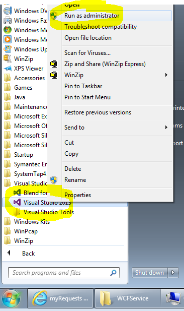The width and height of the screenshot is (184, 311).
Task: Select Pin to Start Menu
Action: tap(87, 97)
